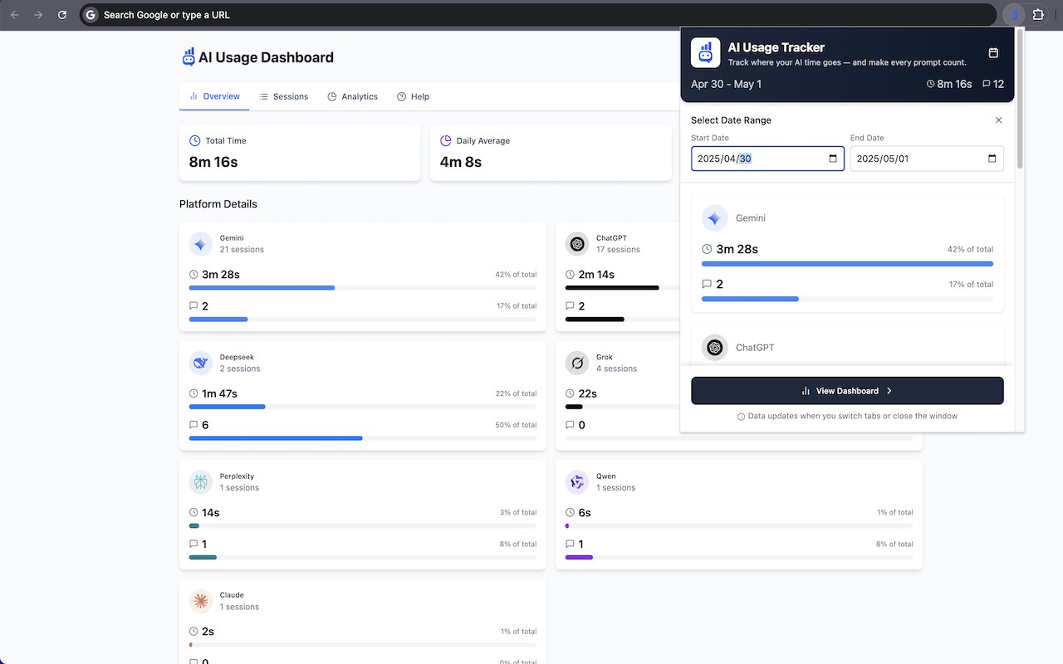Go back using the browser back arrow
This screenshot has height=664, width=1063.
[15, 15]
